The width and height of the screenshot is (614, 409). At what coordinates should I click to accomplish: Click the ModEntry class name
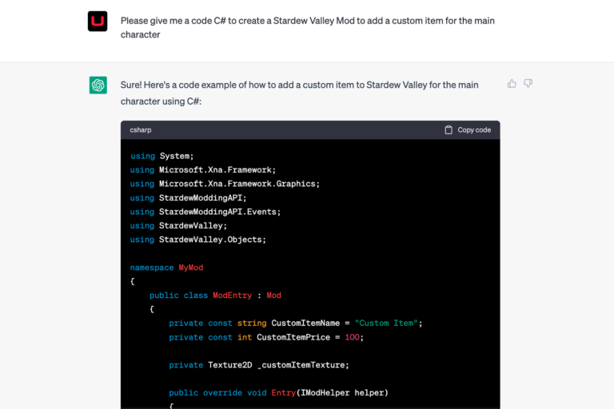click(232, 296)
